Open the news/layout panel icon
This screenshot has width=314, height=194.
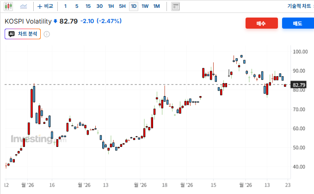click(x=175, y=6)
